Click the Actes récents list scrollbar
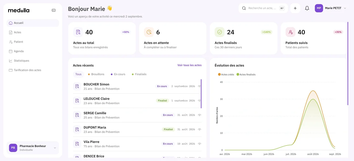Image resolution: width=354 pixels, height=161 pixels. pyautogui.click(x=201, y=94)
